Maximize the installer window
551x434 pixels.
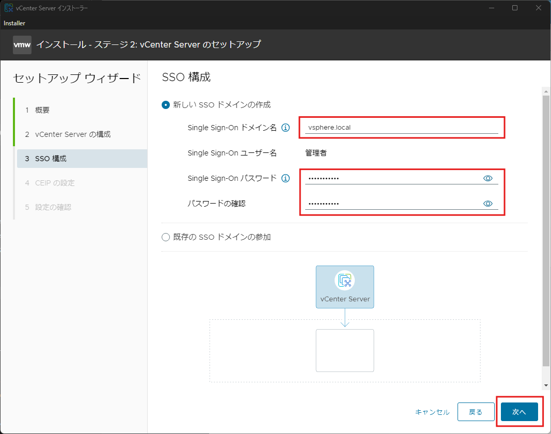click(x=515, y=8)
